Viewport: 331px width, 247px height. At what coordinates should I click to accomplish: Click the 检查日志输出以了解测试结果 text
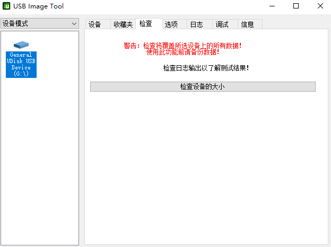(x=206, y=68)
